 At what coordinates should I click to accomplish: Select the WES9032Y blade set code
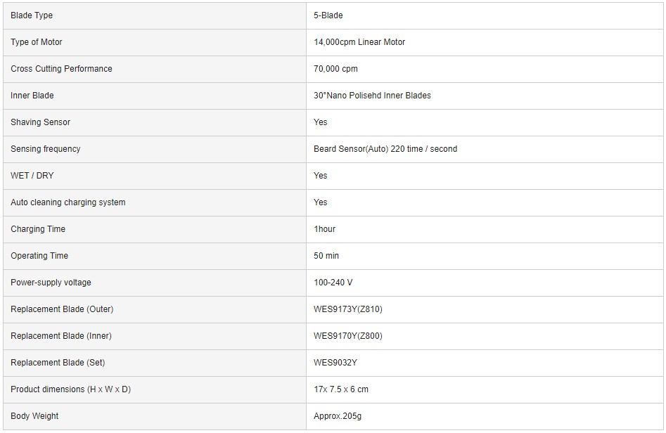point(335,363)
